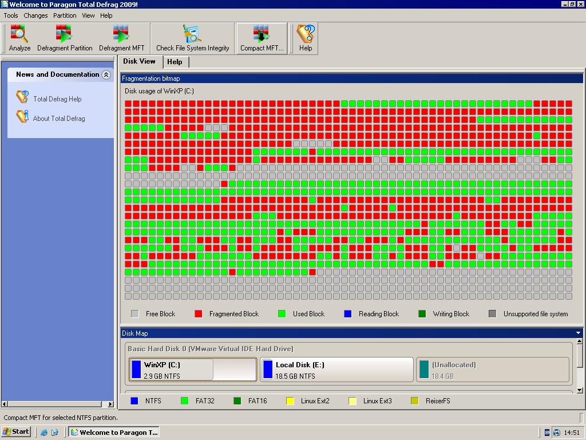The image size is (586, 440).
Task: Click the Linux Ext3 legend swatch
Action: click(352, 401)
